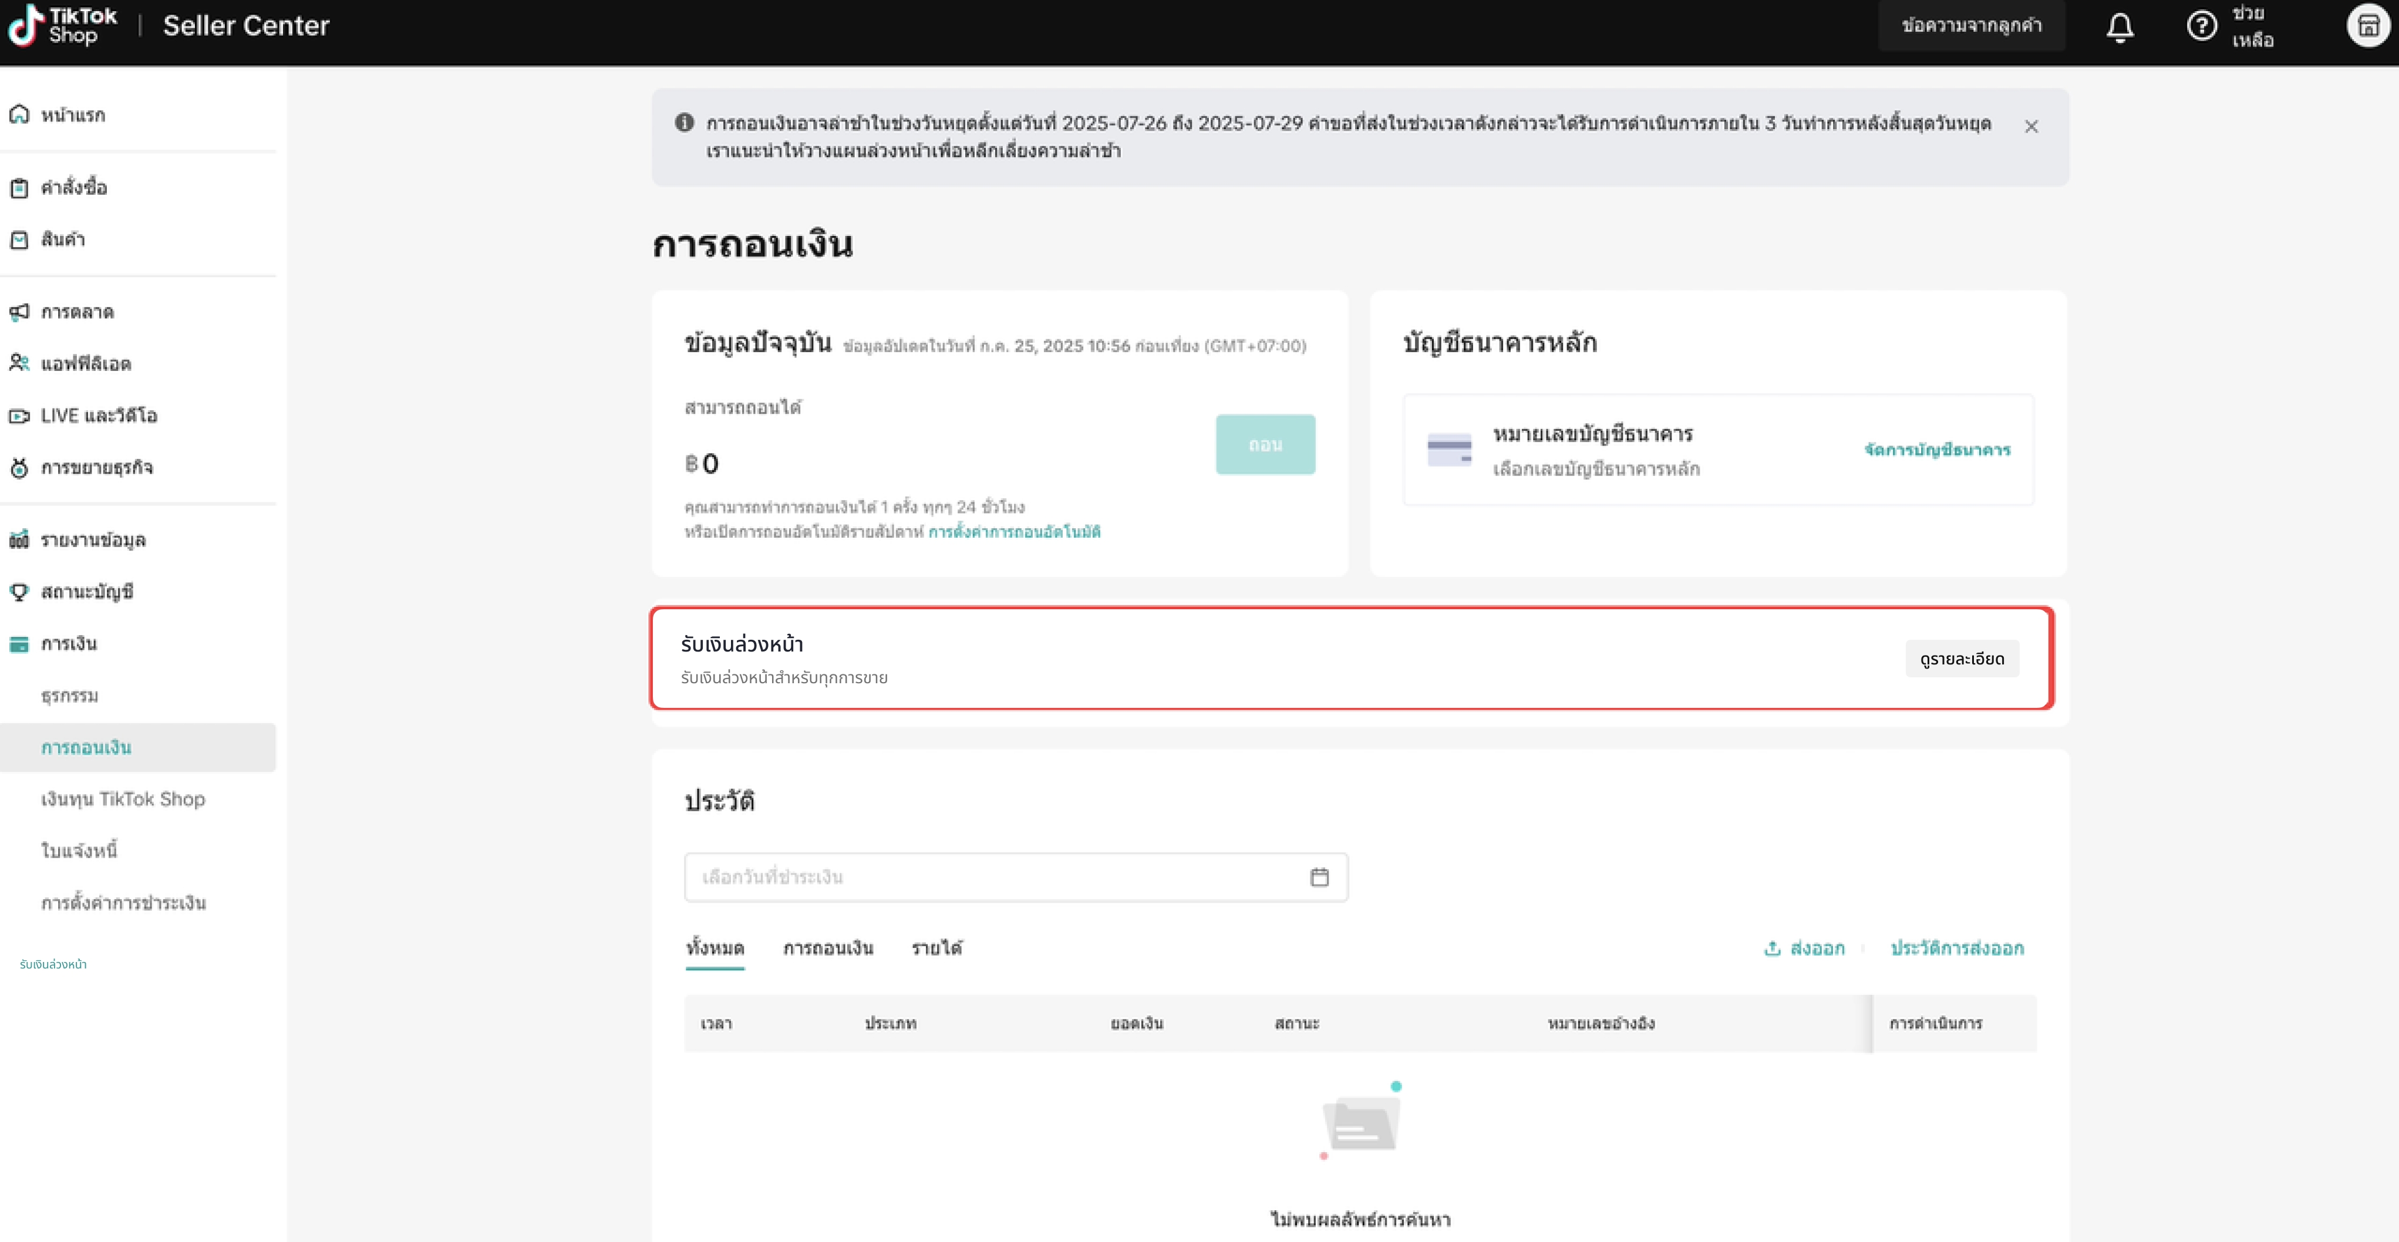Image resolution: width=2399 pixels, height=1242 pixels.
Task: Go to LIVE และวิดีโอ section
Action: (99, 416)
